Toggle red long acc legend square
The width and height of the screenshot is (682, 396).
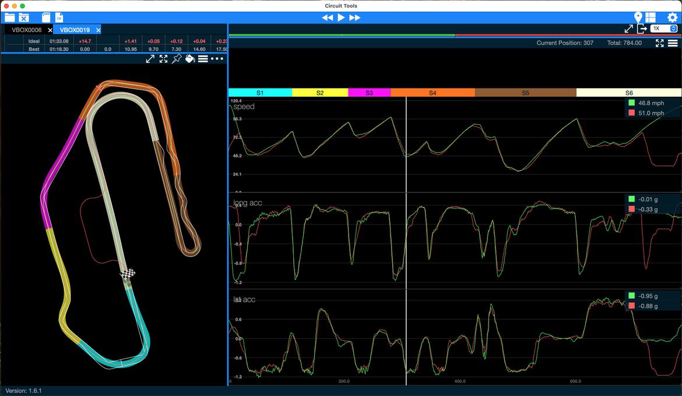click(631, 209)
